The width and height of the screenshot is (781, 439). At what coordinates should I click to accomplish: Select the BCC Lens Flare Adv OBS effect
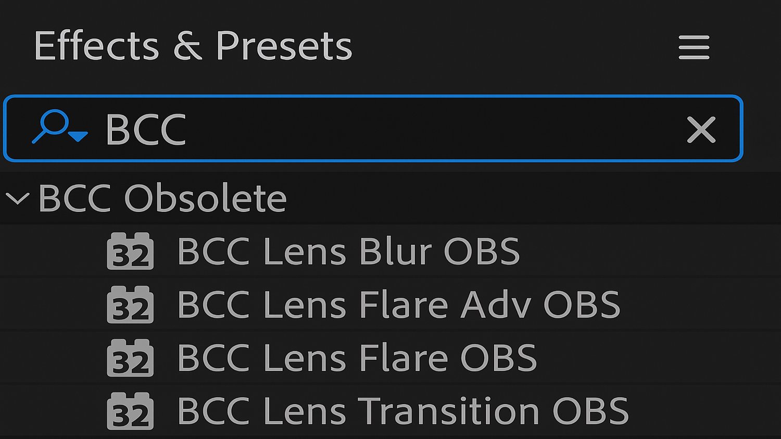[x=398, y=305]
